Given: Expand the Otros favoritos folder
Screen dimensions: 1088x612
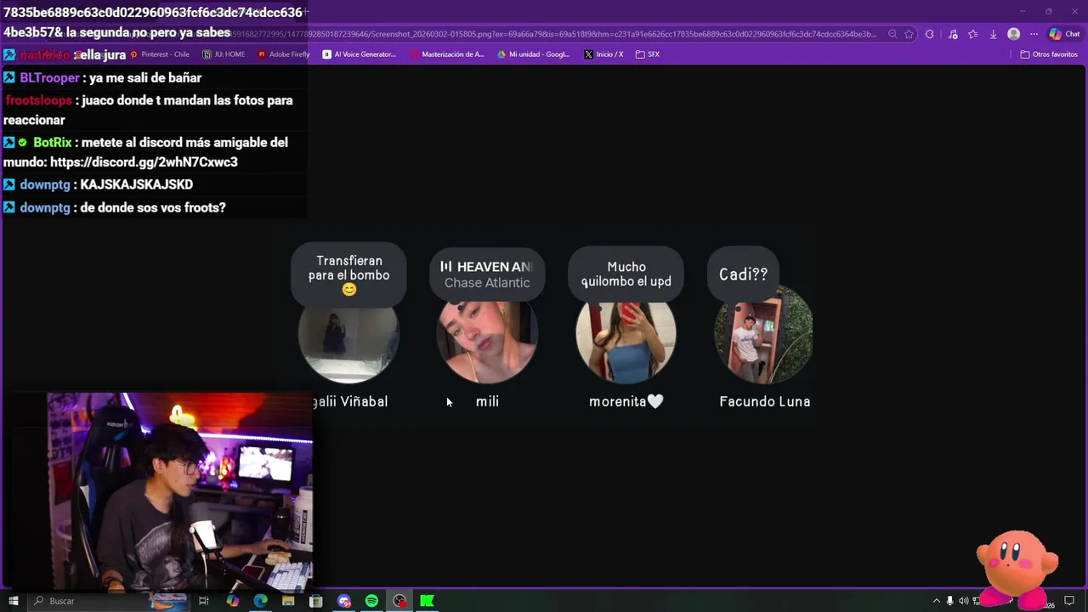Looking at the screenshot, I should click(1049, 54).
